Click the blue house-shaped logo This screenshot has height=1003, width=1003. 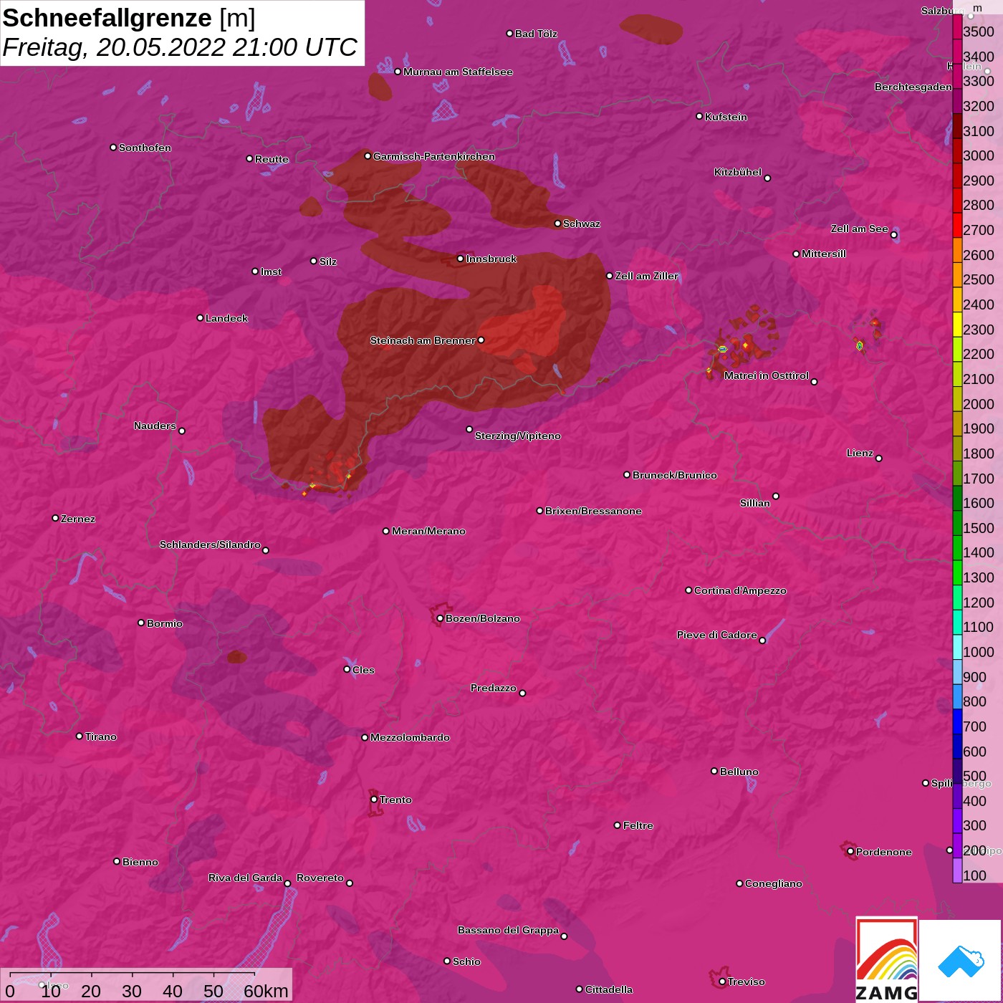coord(960,961)
